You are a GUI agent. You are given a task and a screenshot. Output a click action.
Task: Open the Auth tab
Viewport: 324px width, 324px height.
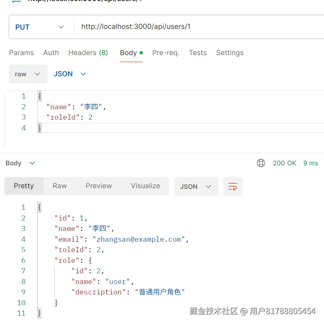coord(51,53)
